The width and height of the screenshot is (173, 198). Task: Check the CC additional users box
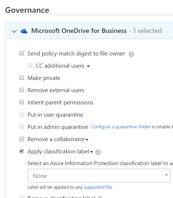pos(30,66)
